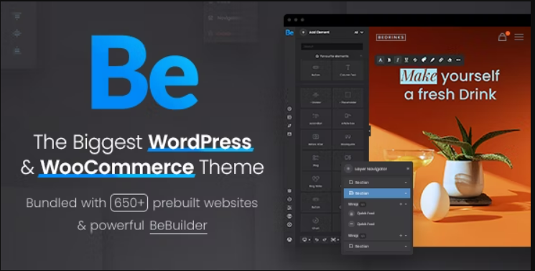The height and width of the screenshot is (271, 535).
Task: Open the All filter dropdown beside Add Element
Action: pyautogui.click(x=358, y=32)
